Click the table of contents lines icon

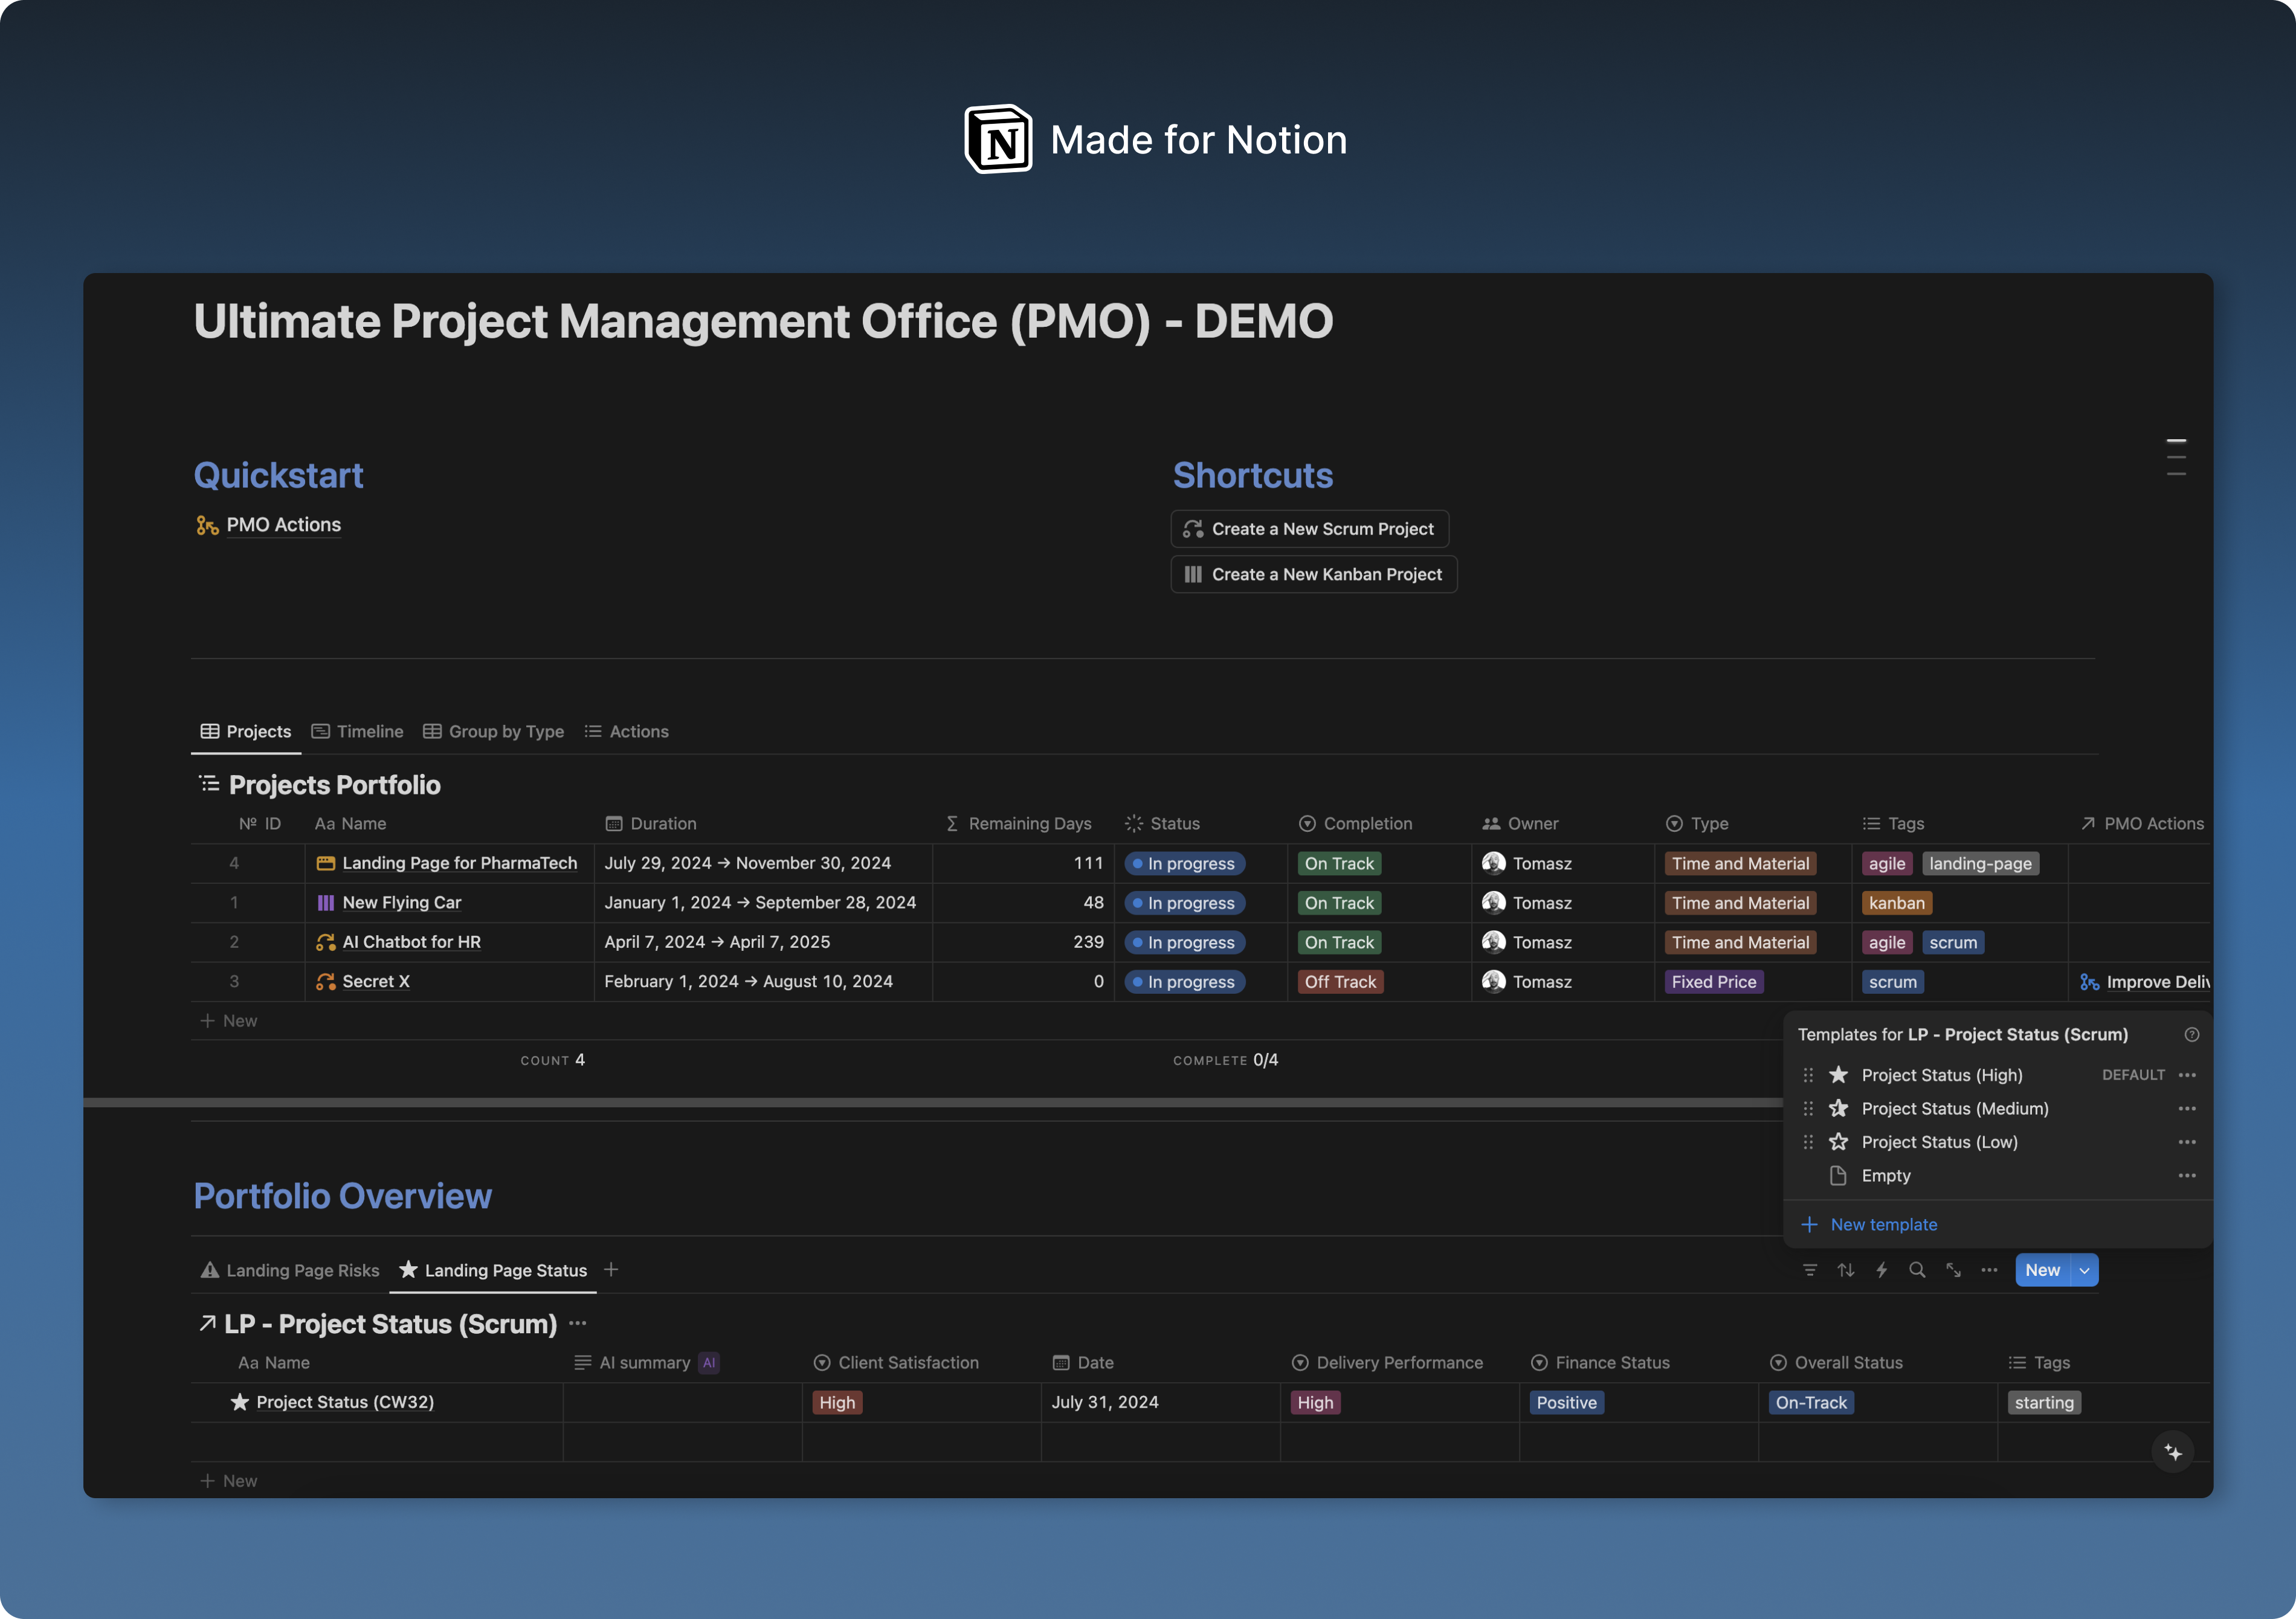(x=2176, y=457)
